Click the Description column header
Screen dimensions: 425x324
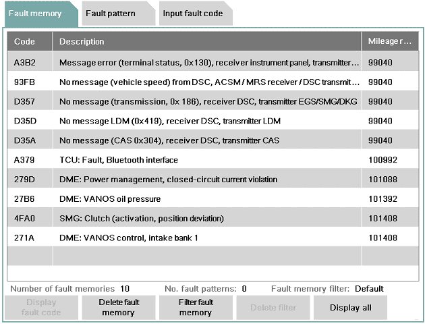click(x=206, y=42)
